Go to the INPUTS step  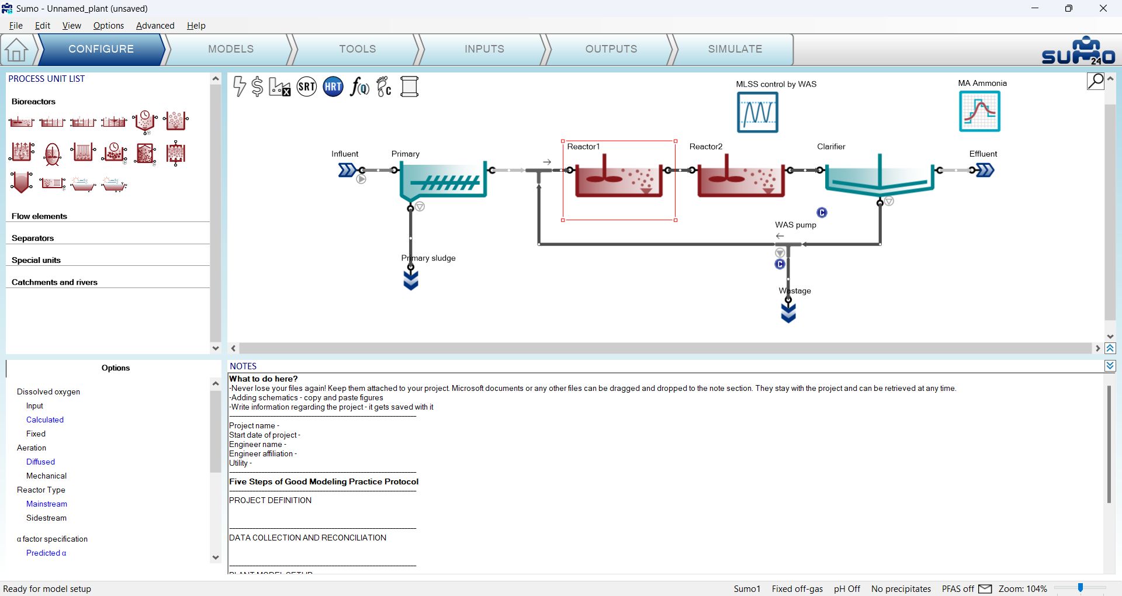coord(484,49)
